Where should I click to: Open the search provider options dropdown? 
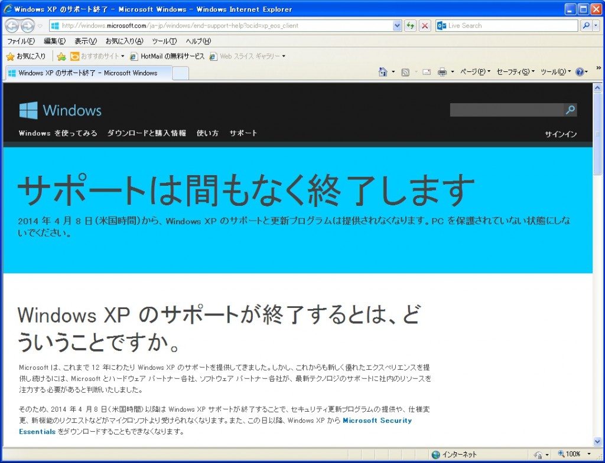(x=596, y=26)
